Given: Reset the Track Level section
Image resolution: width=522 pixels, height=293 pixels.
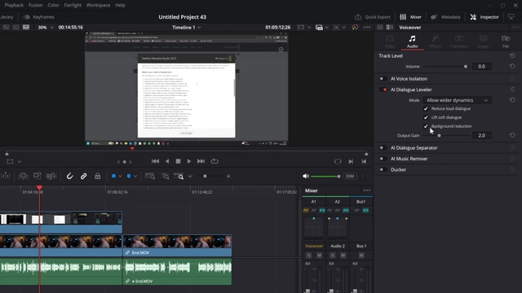Looking at the screenshot, I should click(x=512, y=55).
